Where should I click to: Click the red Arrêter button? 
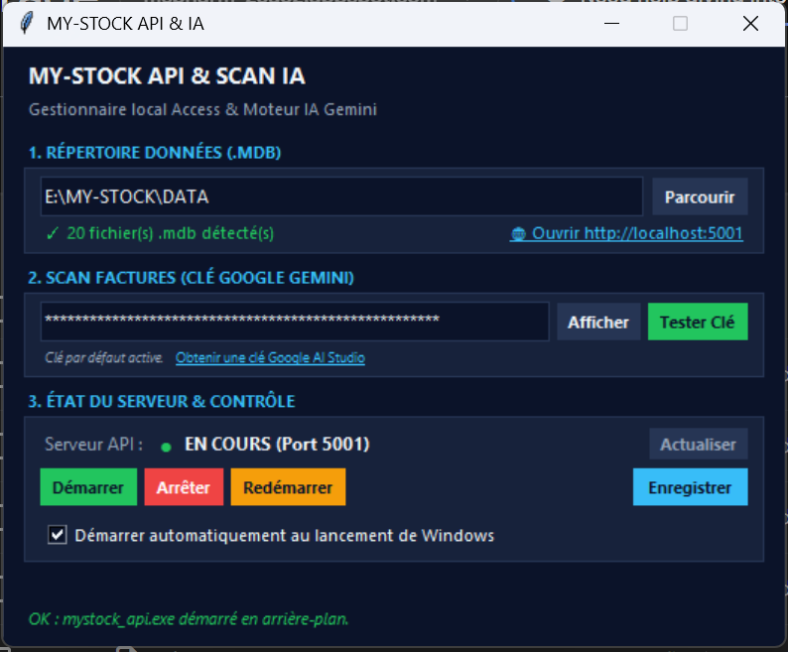click(x=184, y=487)
